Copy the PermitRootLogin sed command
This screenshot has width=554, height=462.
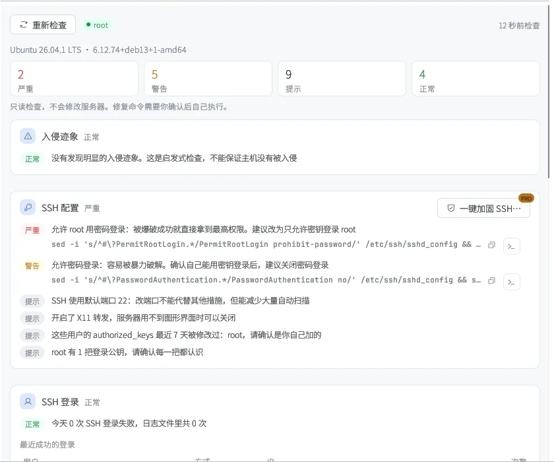coord(491,245)
